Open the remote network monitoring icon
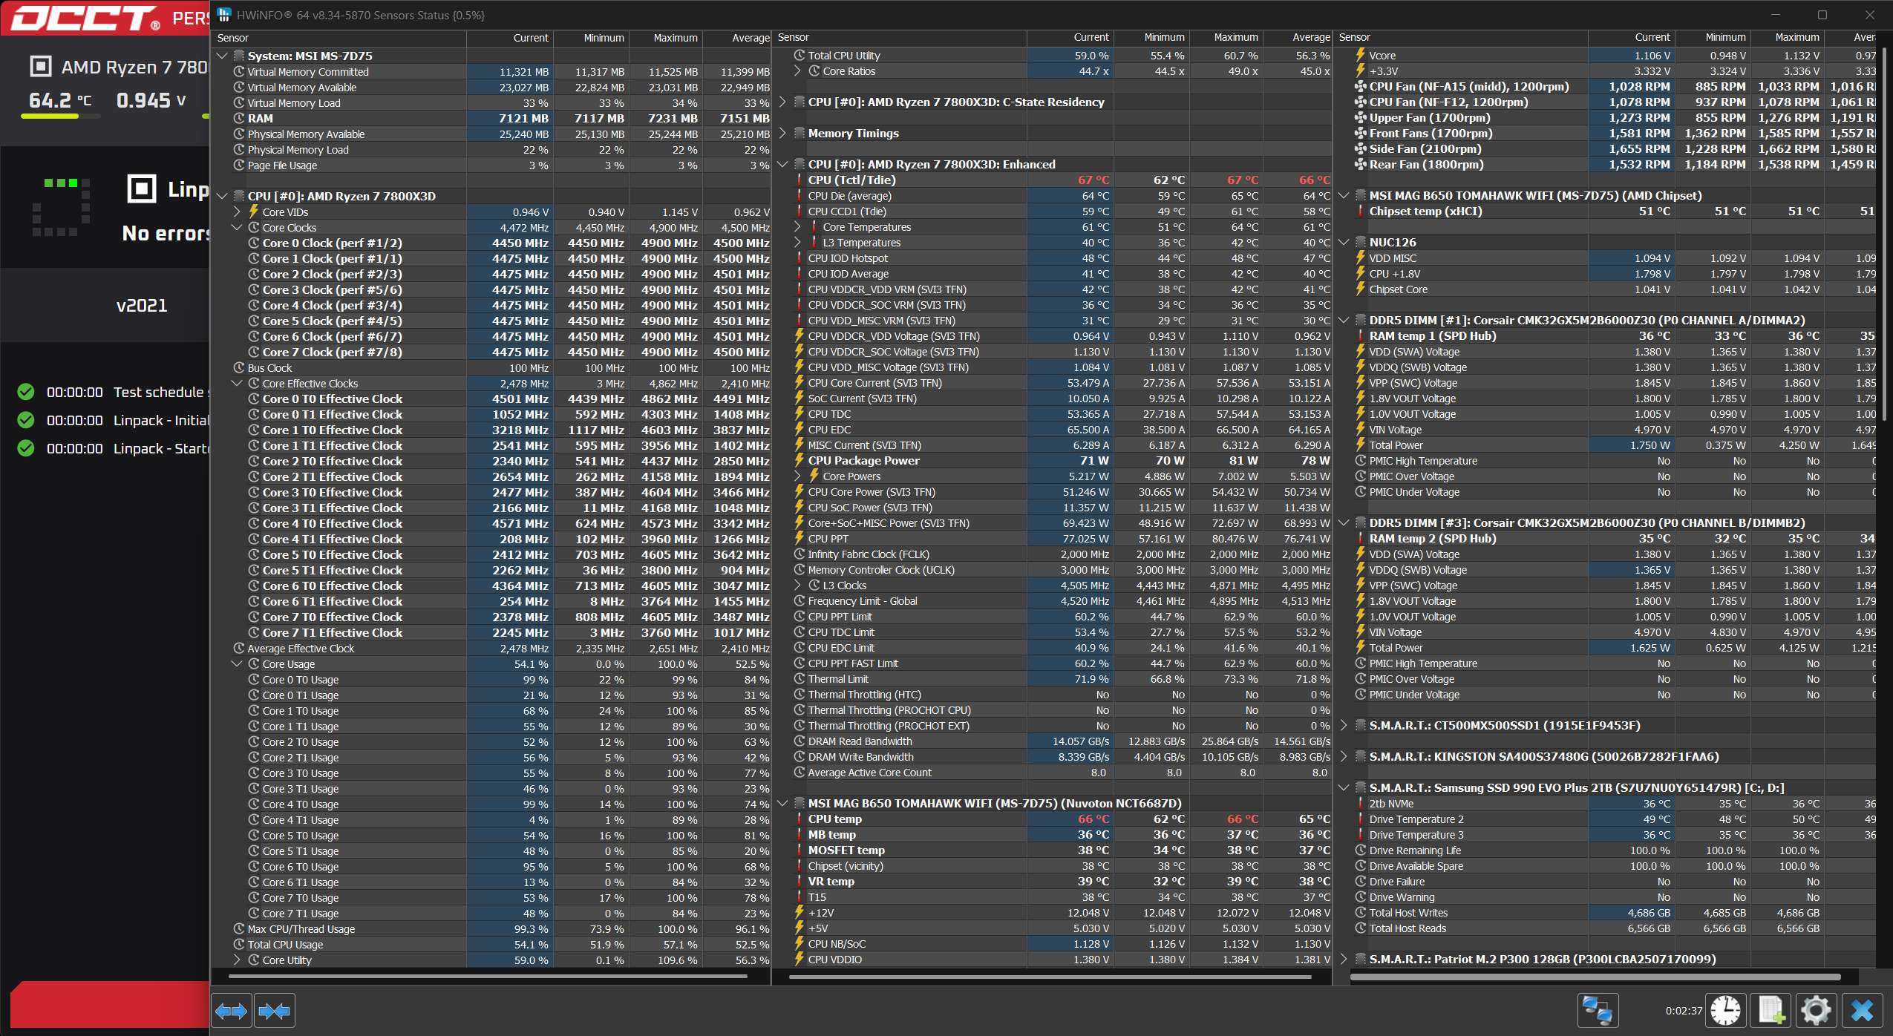Viewport: 1893px width, 1036px height. point(1597,1011)
